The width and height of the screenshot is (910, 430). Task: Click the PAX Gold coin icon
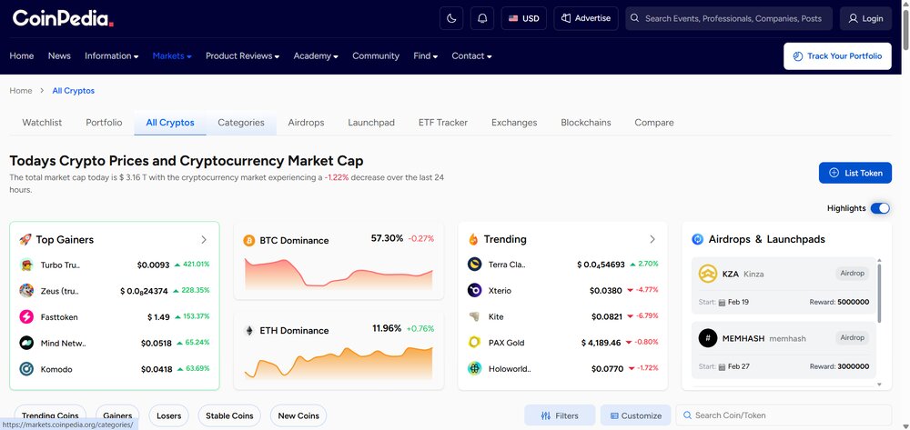[x=475, y=343]
